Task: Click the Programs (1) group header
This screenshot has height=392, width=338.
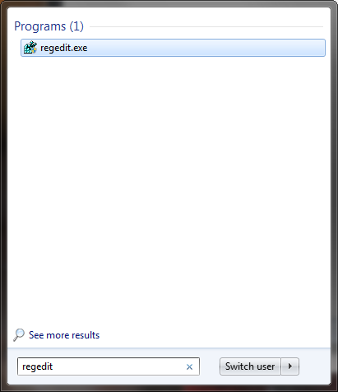Action: 49,26
